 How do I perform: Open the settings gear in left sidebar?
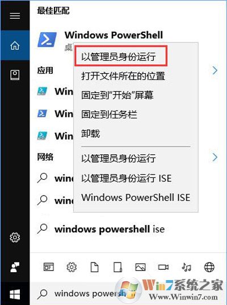(15, 238)
